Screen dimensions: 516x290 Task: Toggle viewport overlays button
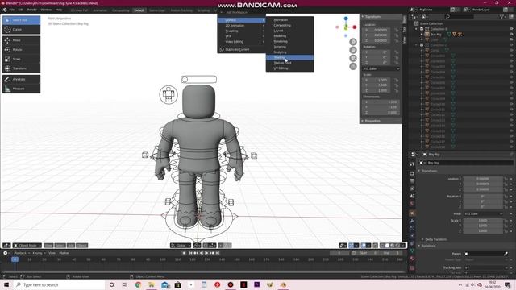click(364, 245)
